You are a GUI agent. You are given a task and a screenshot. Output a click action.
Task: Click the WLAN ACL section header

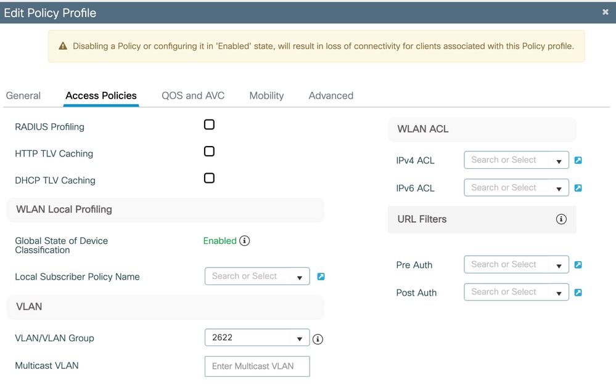click(x=482, y=129)
